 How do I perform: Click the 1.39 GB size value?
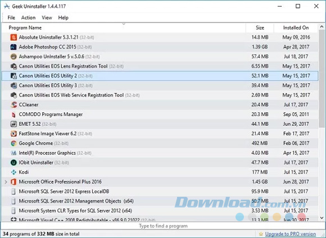260,47
